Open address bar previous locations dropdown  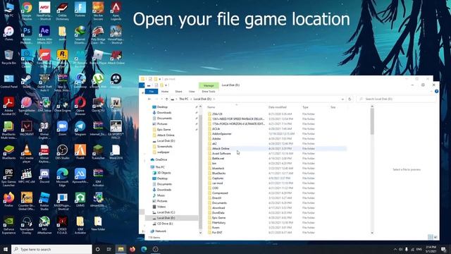pos(342,99)
